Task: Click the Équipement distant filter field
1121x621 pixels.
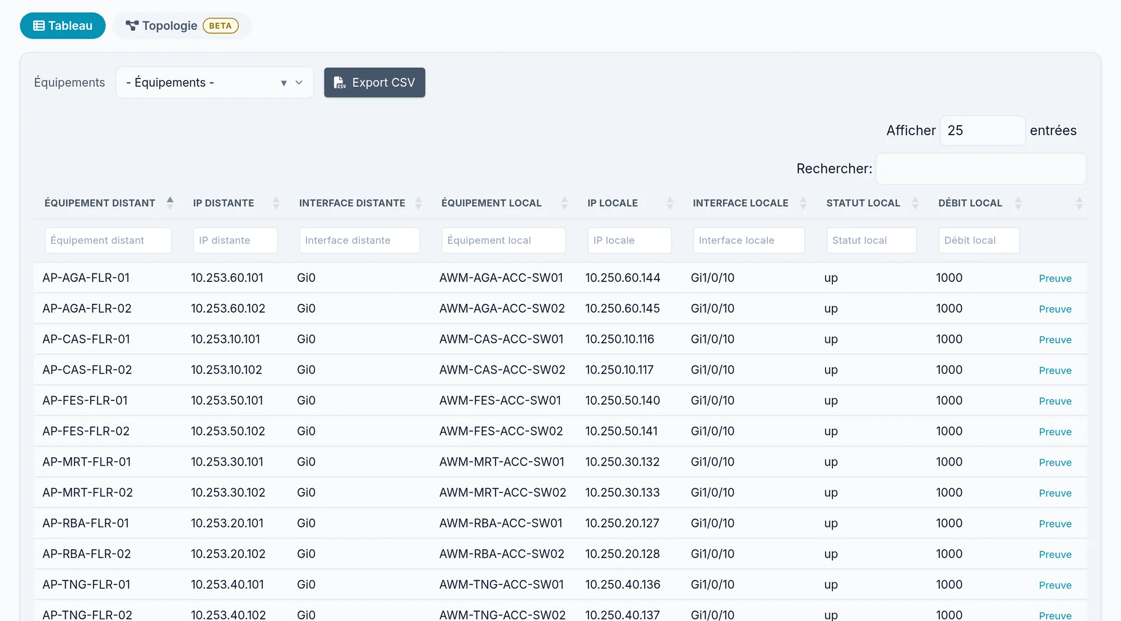Action: [108, 240]
